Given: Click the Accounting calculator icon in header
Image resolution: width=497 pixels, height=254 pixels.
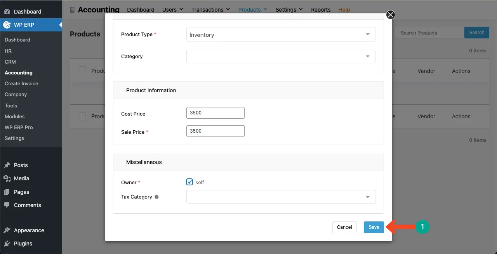Looking at the screenshot, I should tap(72, 10).
